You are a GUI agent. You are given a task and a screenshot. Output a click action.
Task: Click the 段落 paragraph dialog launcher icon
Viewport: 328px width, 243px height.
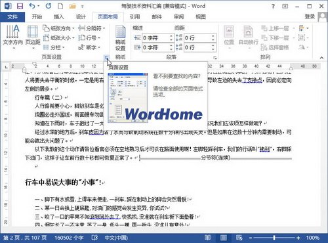[x=215, y=58]
